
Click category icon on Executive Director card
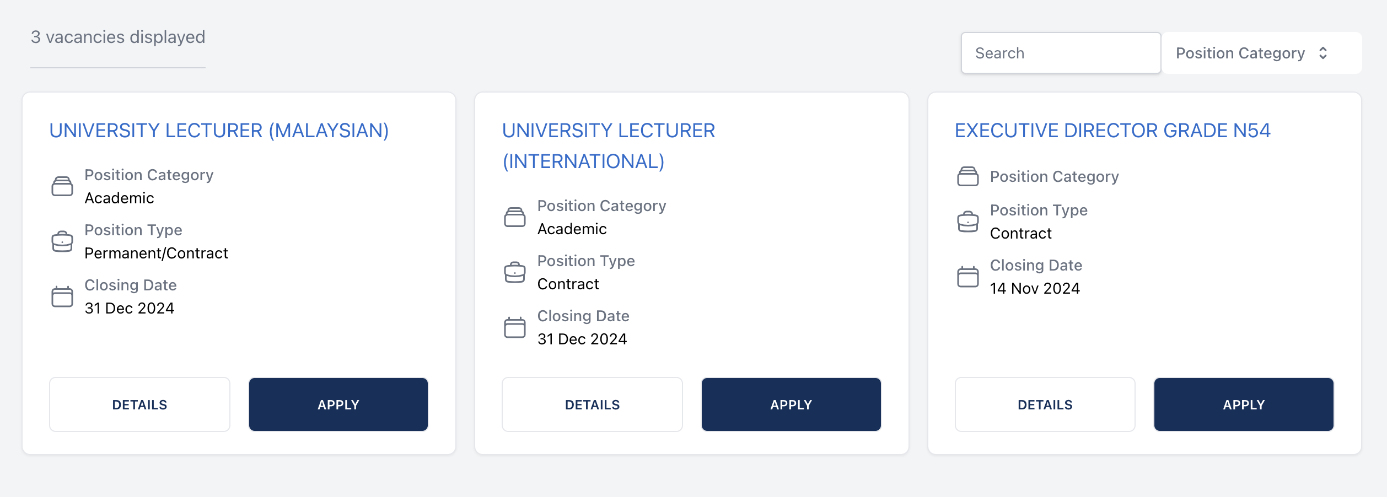point(967,176)
